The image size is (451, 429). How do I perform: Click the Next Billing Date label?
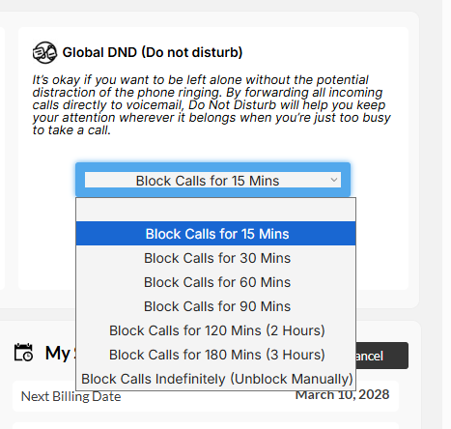70,396
